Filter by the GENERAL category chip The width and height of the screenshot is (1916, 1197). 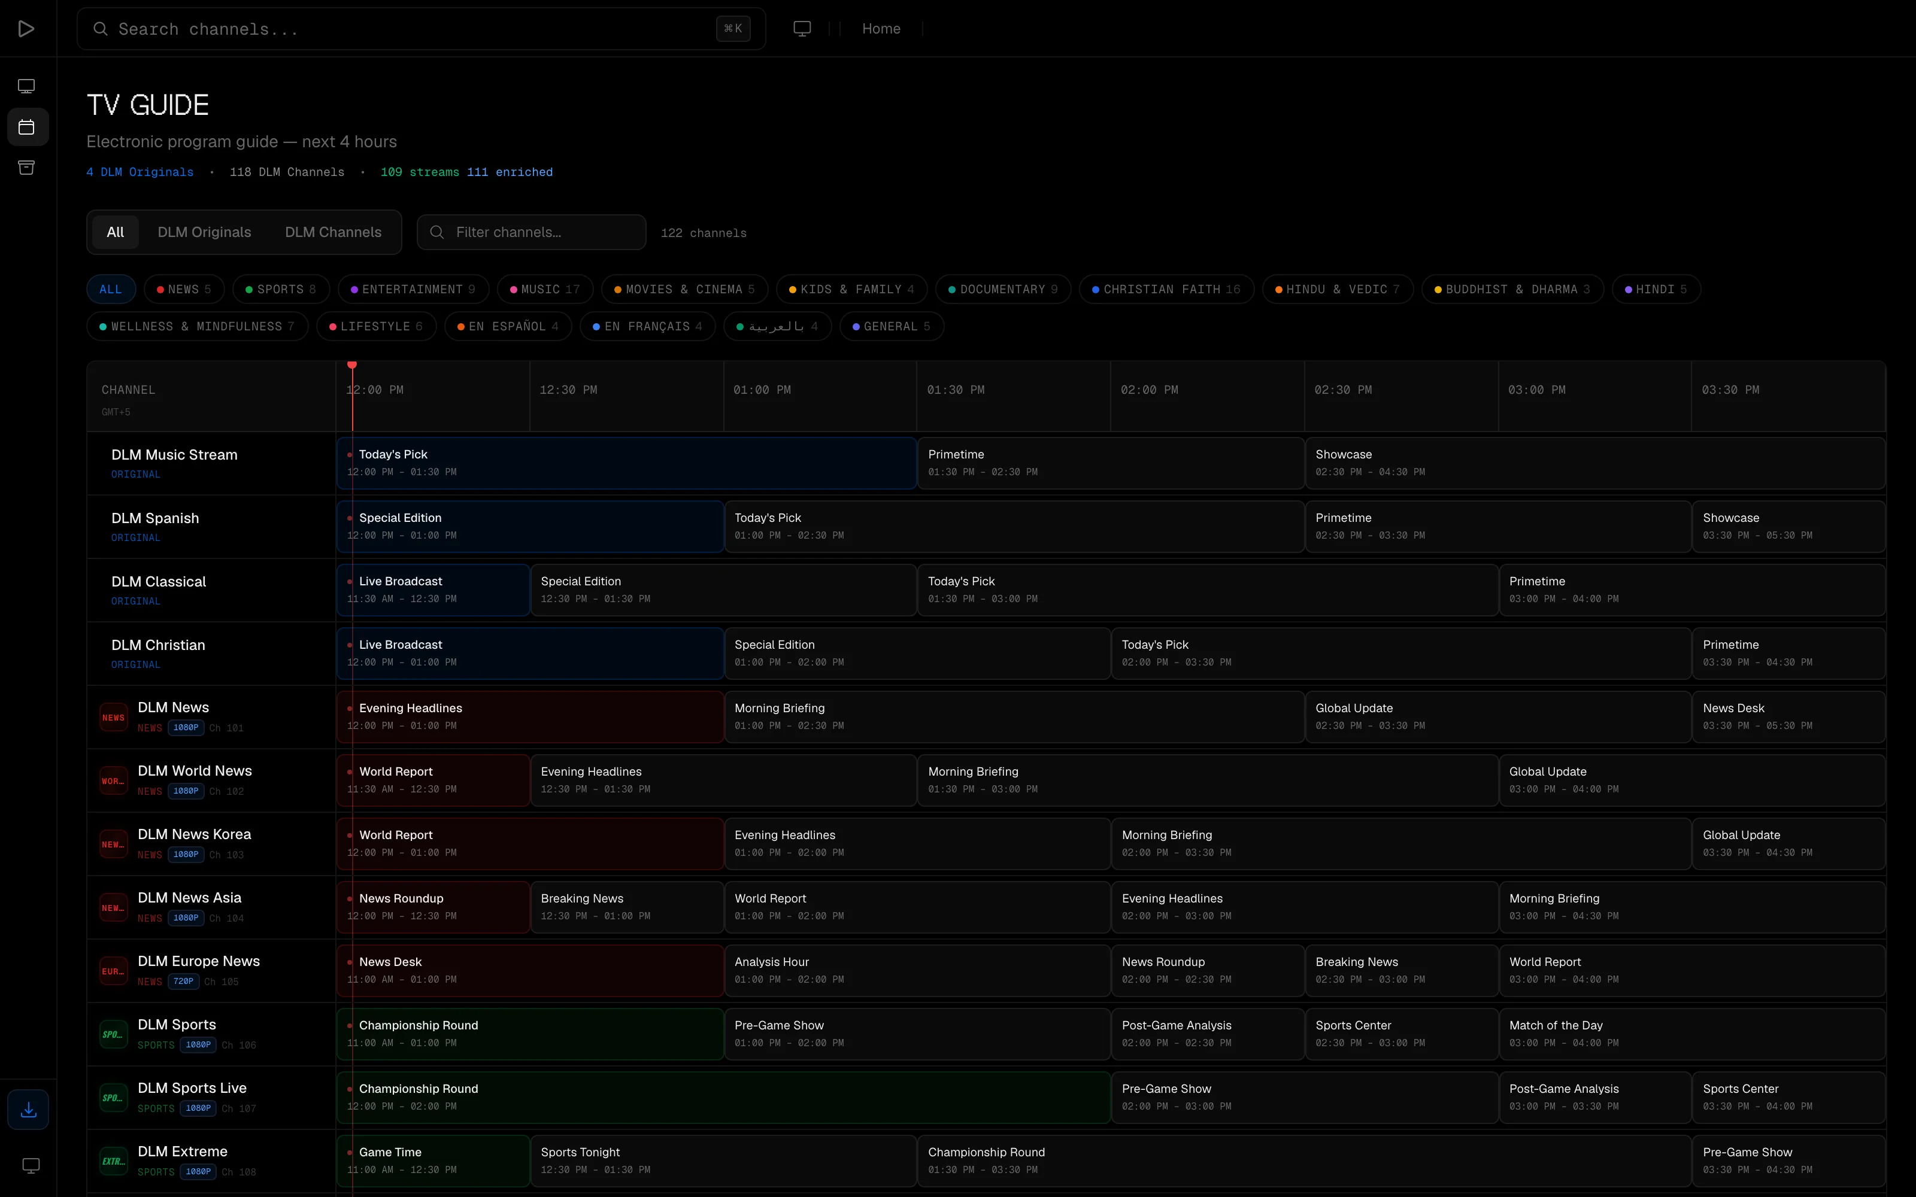tap(892, 326)
